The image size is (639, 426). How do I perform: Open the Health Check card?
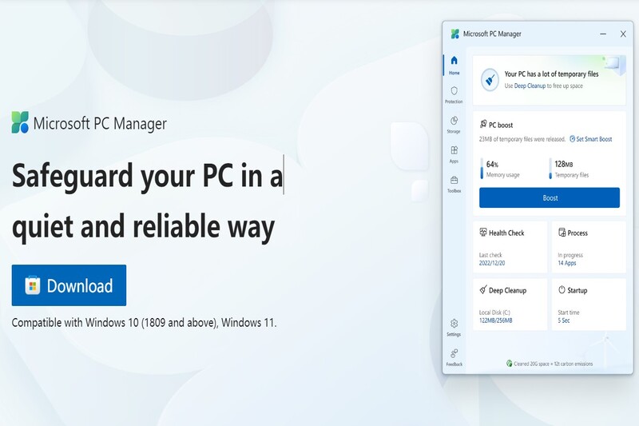(x=510, y=247)
